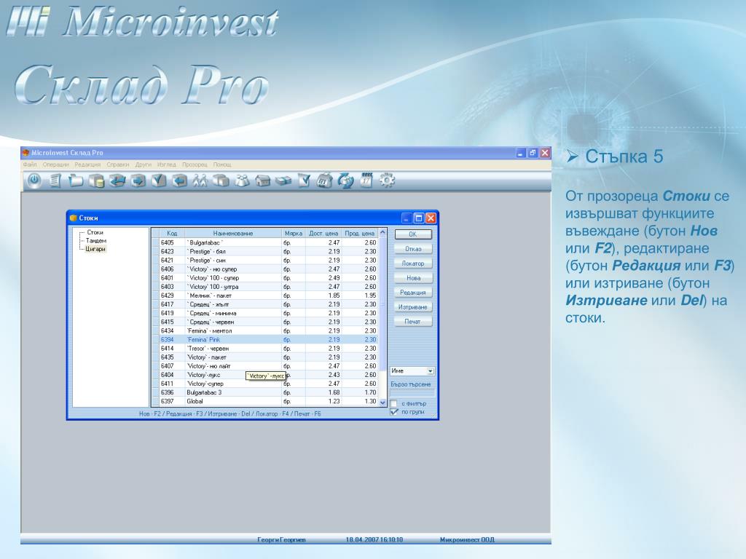746x559 pixels.
Task: Click the round power button toolbar icon
Action: [x=34, y=181]
